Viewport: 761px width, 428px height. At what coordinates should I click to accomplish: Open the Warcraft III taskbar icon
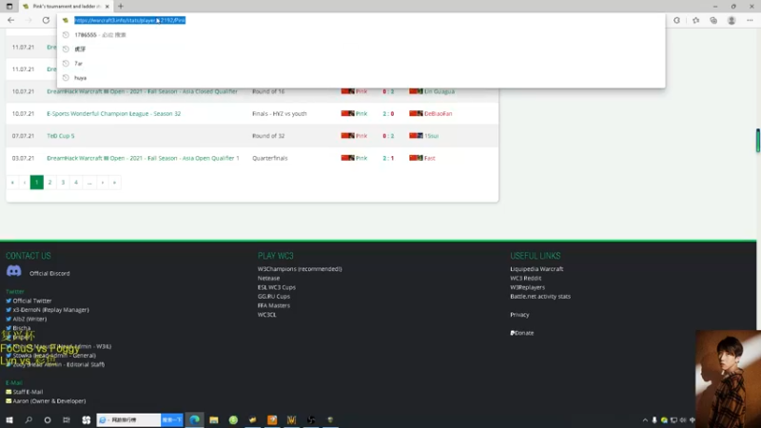pos(291,420)
